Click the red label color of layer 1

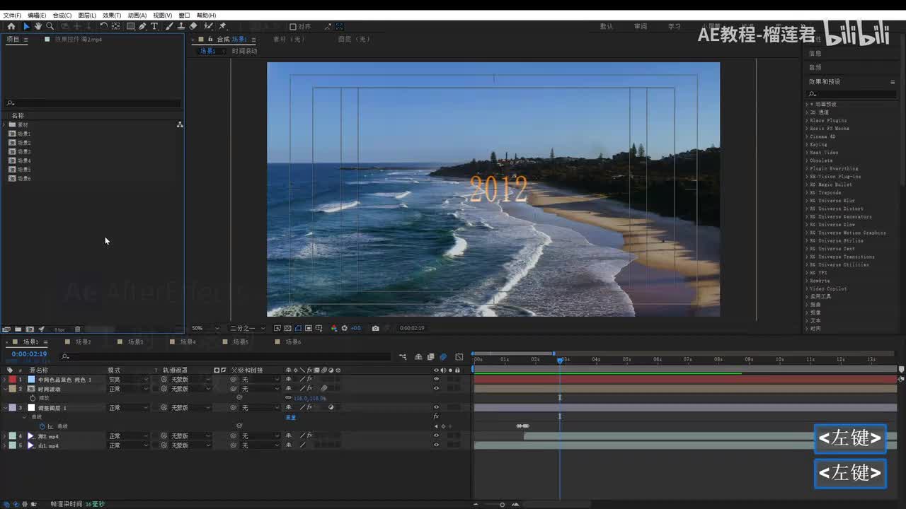(12, 380)
